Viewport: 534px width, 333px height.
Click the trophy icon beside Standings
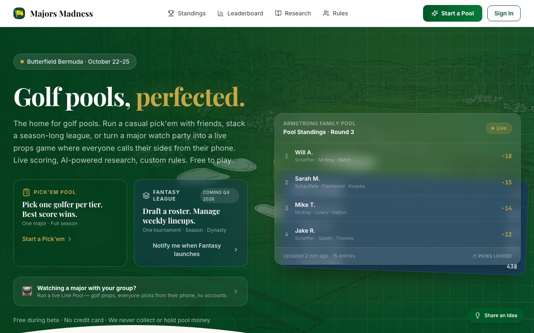(171, 13)
